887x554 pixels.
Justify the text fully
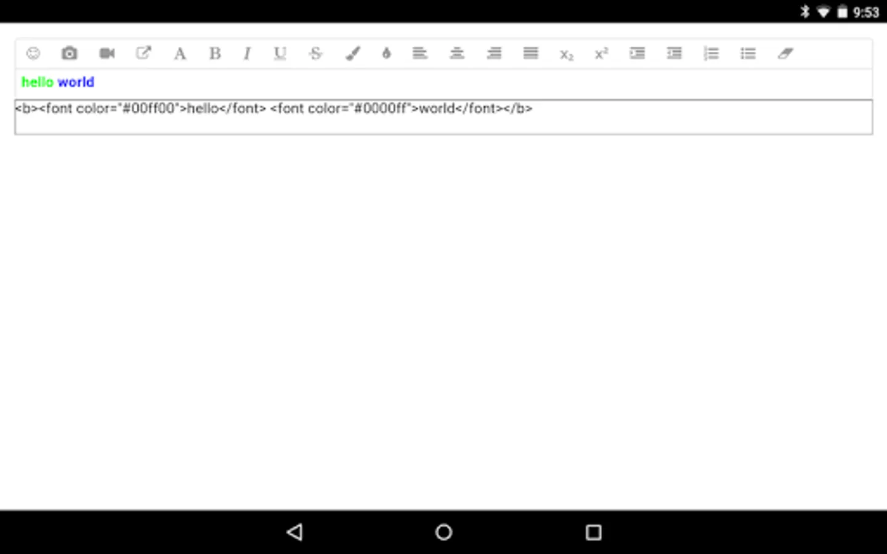[x=531, y=54]
